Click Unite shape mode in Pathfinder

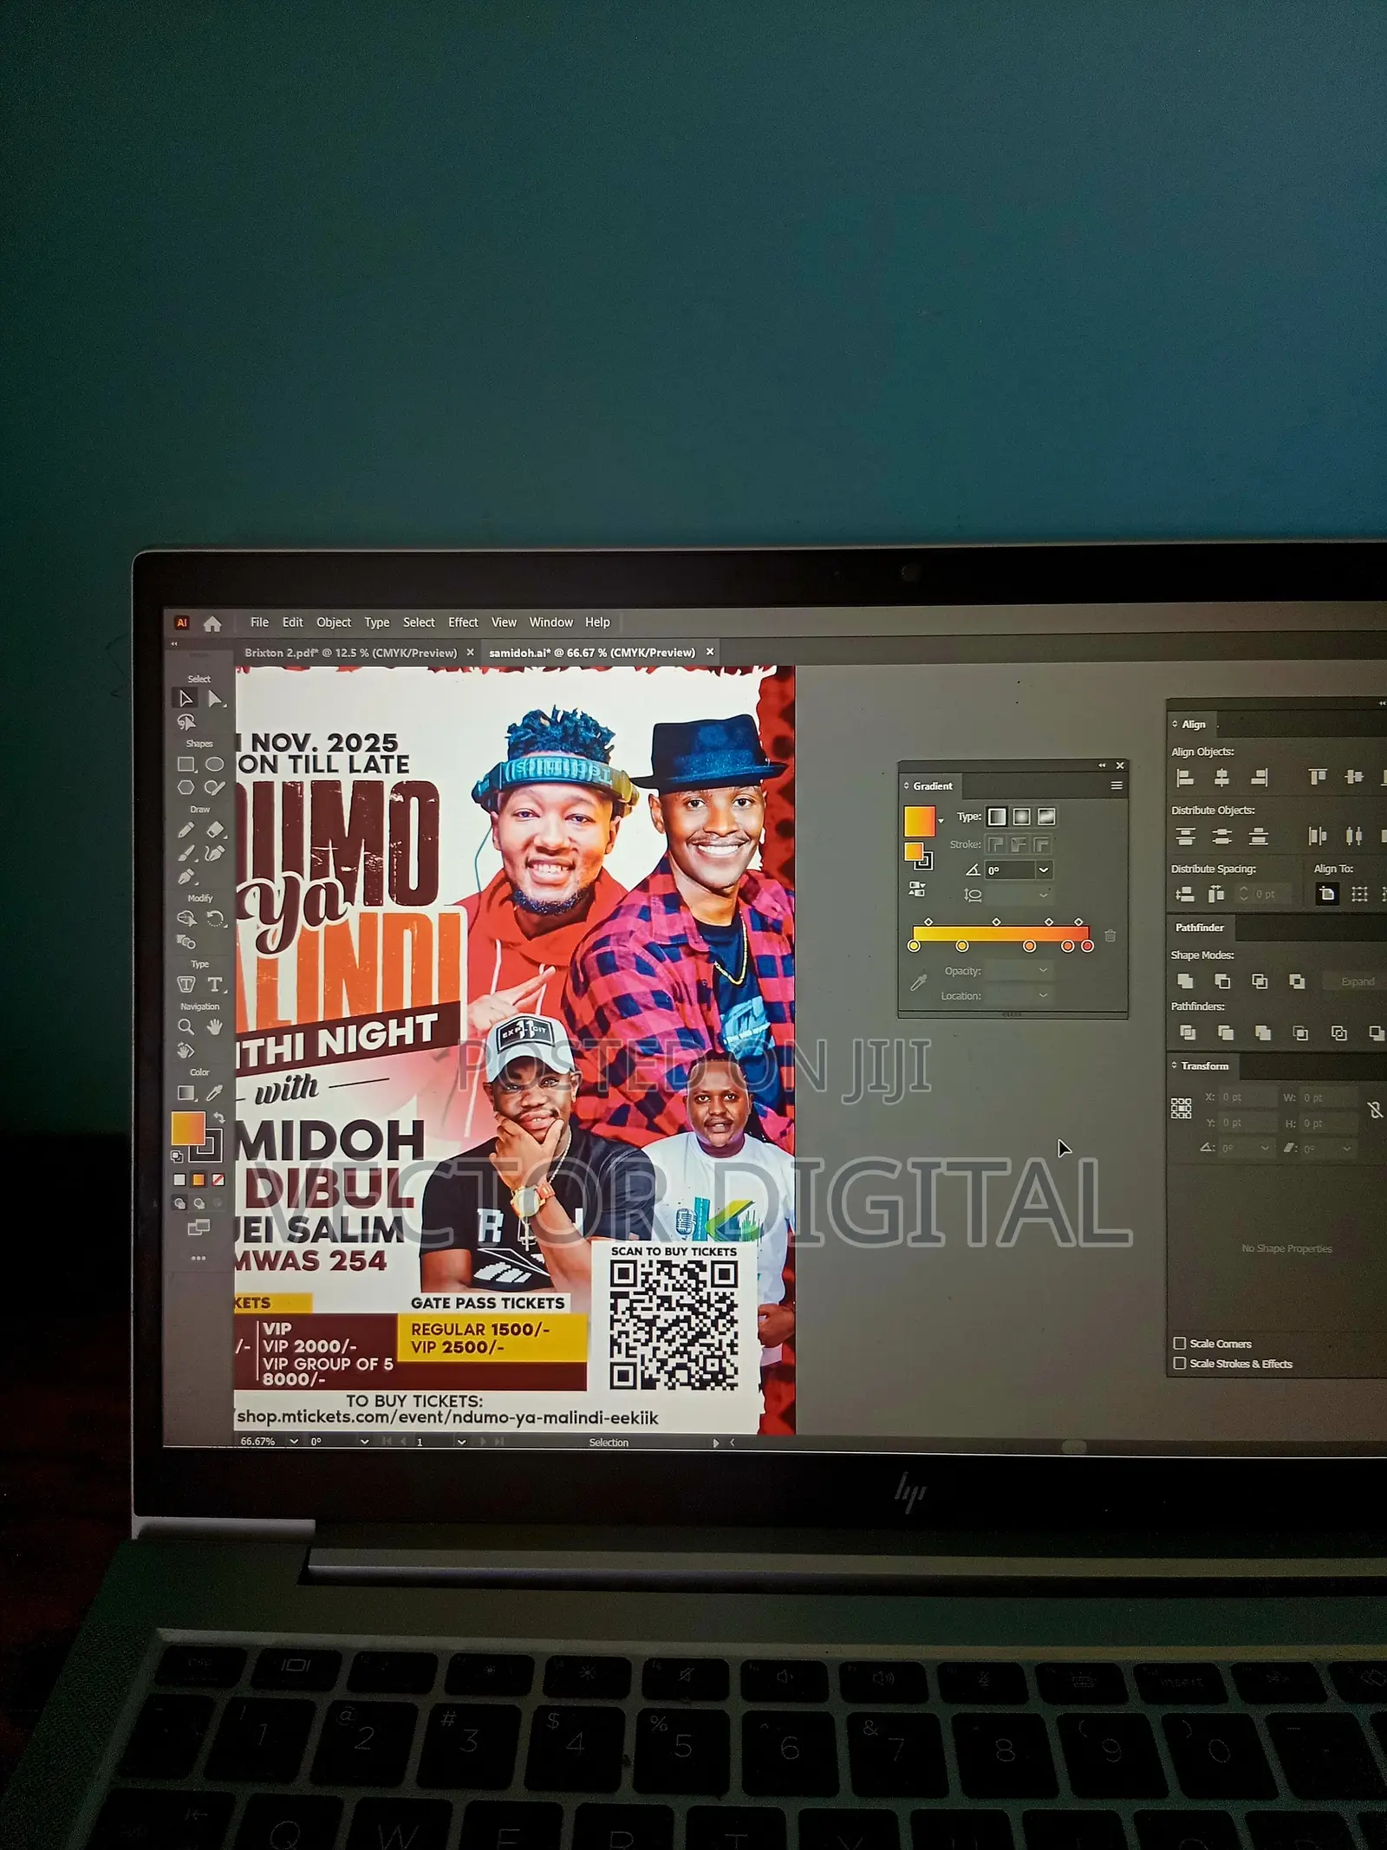coord(1185,981)
